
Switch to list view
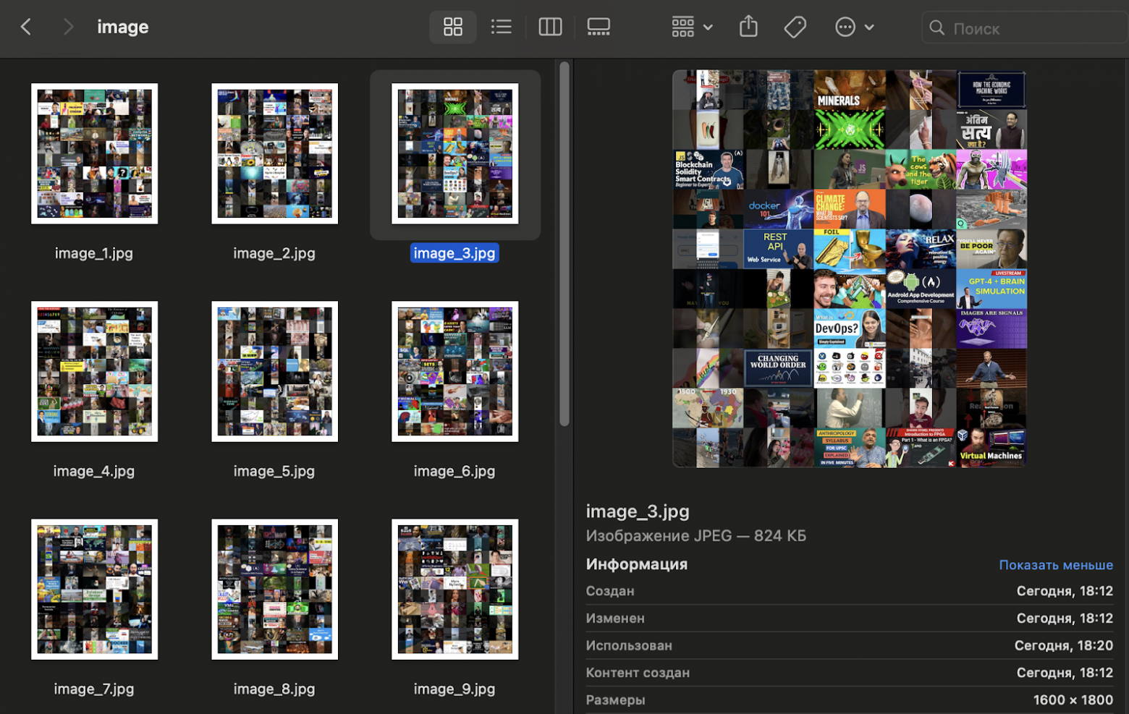501,27
